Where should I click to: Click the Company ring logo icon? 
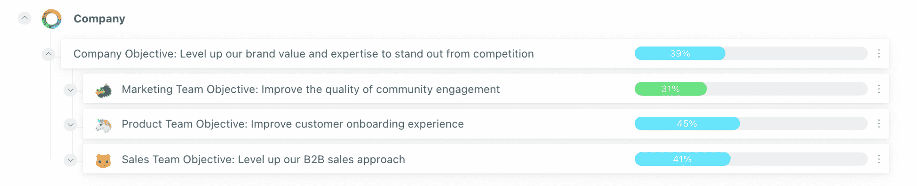coord(51,19)
